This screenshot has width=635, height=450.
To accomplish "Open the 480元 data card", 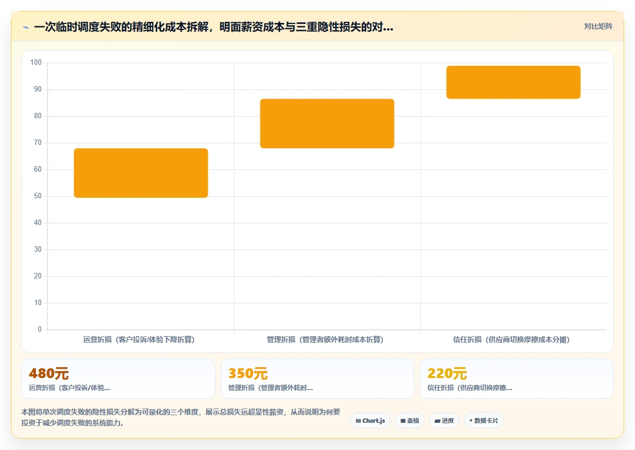I will [118, 379].
